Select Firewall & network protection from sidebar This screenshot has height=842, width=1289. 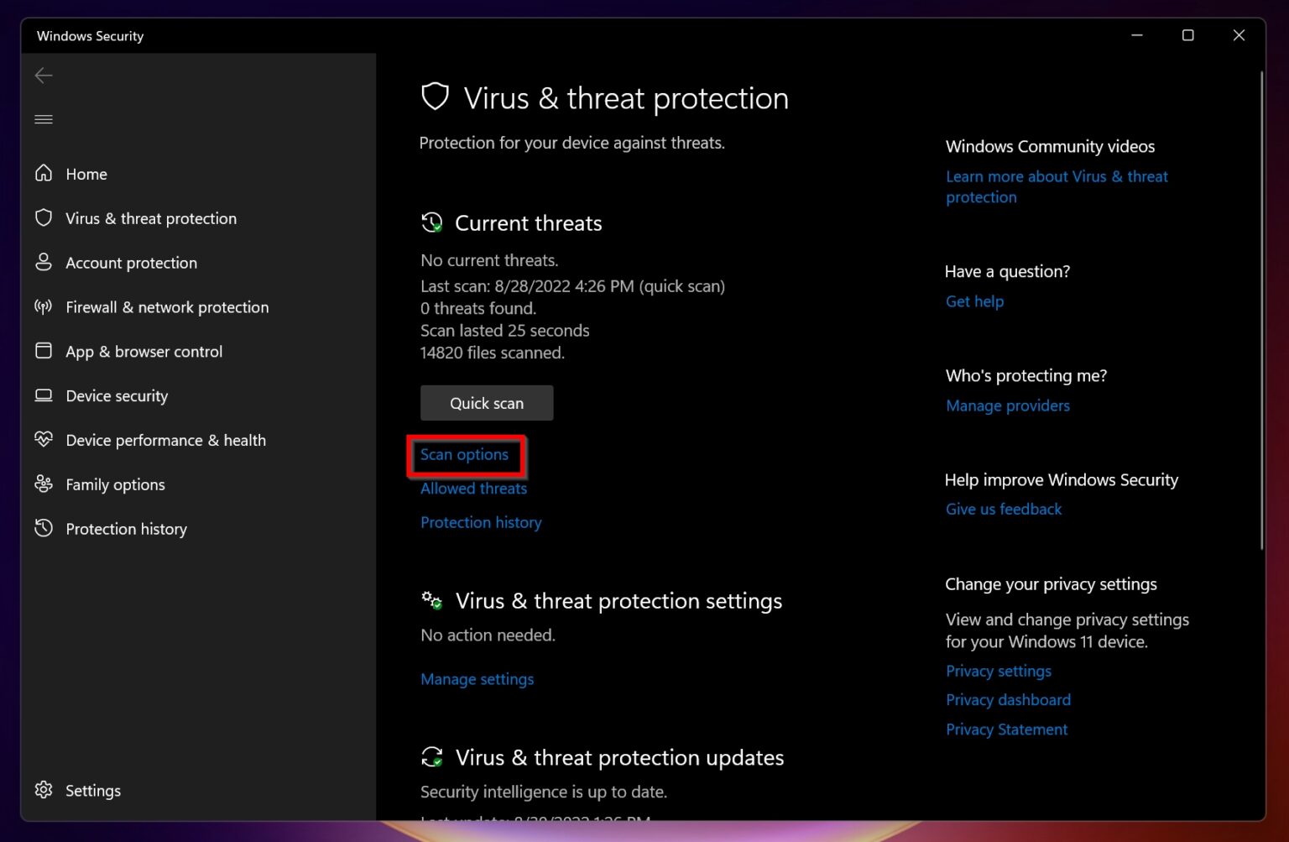(x=166, y=306)
